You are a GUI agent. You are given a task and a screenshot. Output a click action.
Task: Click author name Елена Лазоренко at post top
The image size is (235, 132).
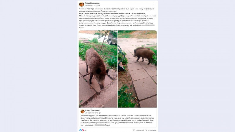click(92, 3)
